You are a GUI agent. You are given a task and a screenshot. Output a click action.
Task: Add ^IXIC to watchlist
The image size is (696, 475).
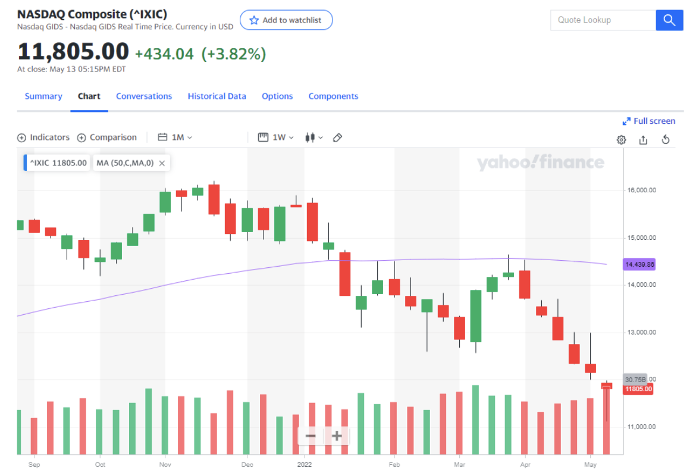(286, 20)
